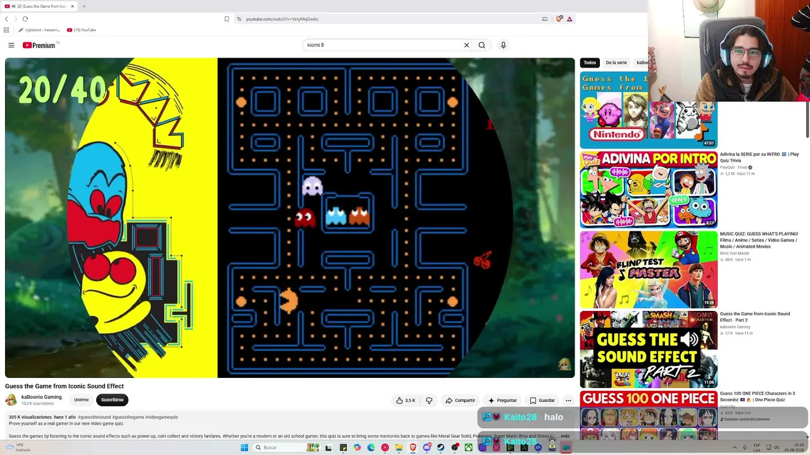The image size is (810, 455).
Task: Bookmark this page from the address bar
Action: coord(227,19)
